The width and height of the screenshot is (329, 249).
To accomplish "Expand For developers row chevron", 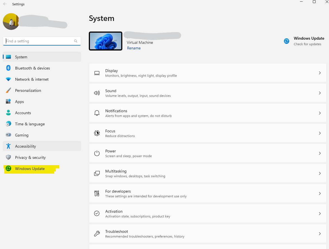I will [x=320, y=193].
